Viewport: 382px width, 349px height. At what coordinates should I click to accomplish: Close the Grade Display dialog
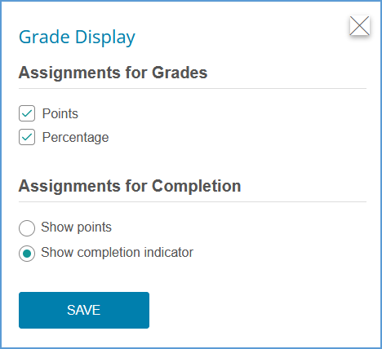coord(359,26)
